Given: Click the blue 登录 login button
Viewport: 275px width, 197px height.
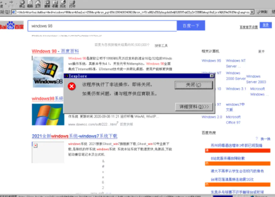Looking at the screenshot, I should 266,25.
